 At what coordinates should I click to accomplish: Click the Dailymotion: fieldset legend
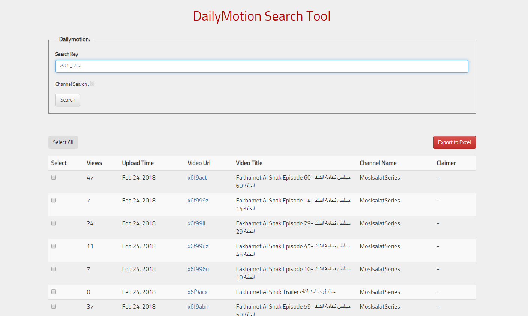click(75, 39)
